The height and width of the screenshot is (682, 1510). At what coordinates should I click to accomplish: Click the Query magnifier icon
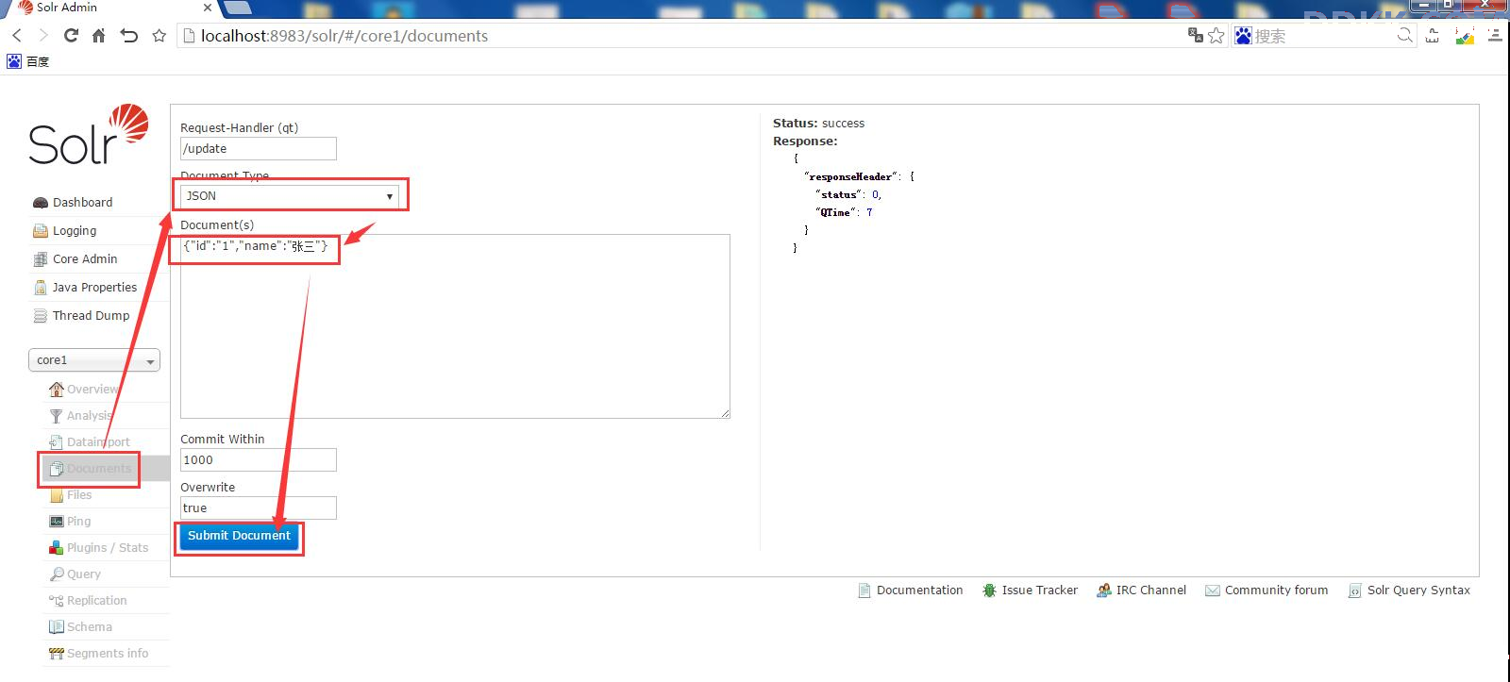tap(57, 574)
